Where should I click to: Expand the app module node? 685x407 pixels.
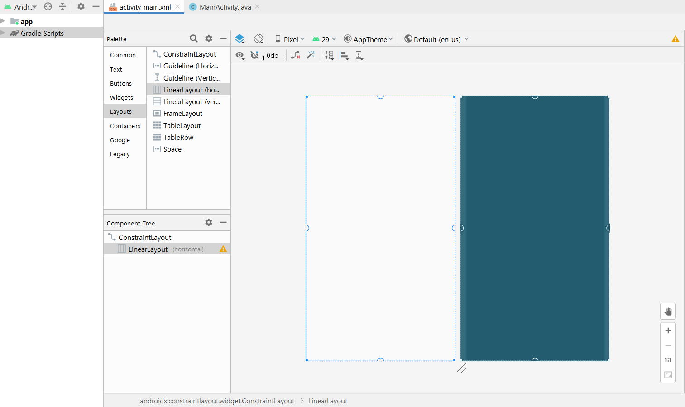pyautogui.click(x=3, y=21)
